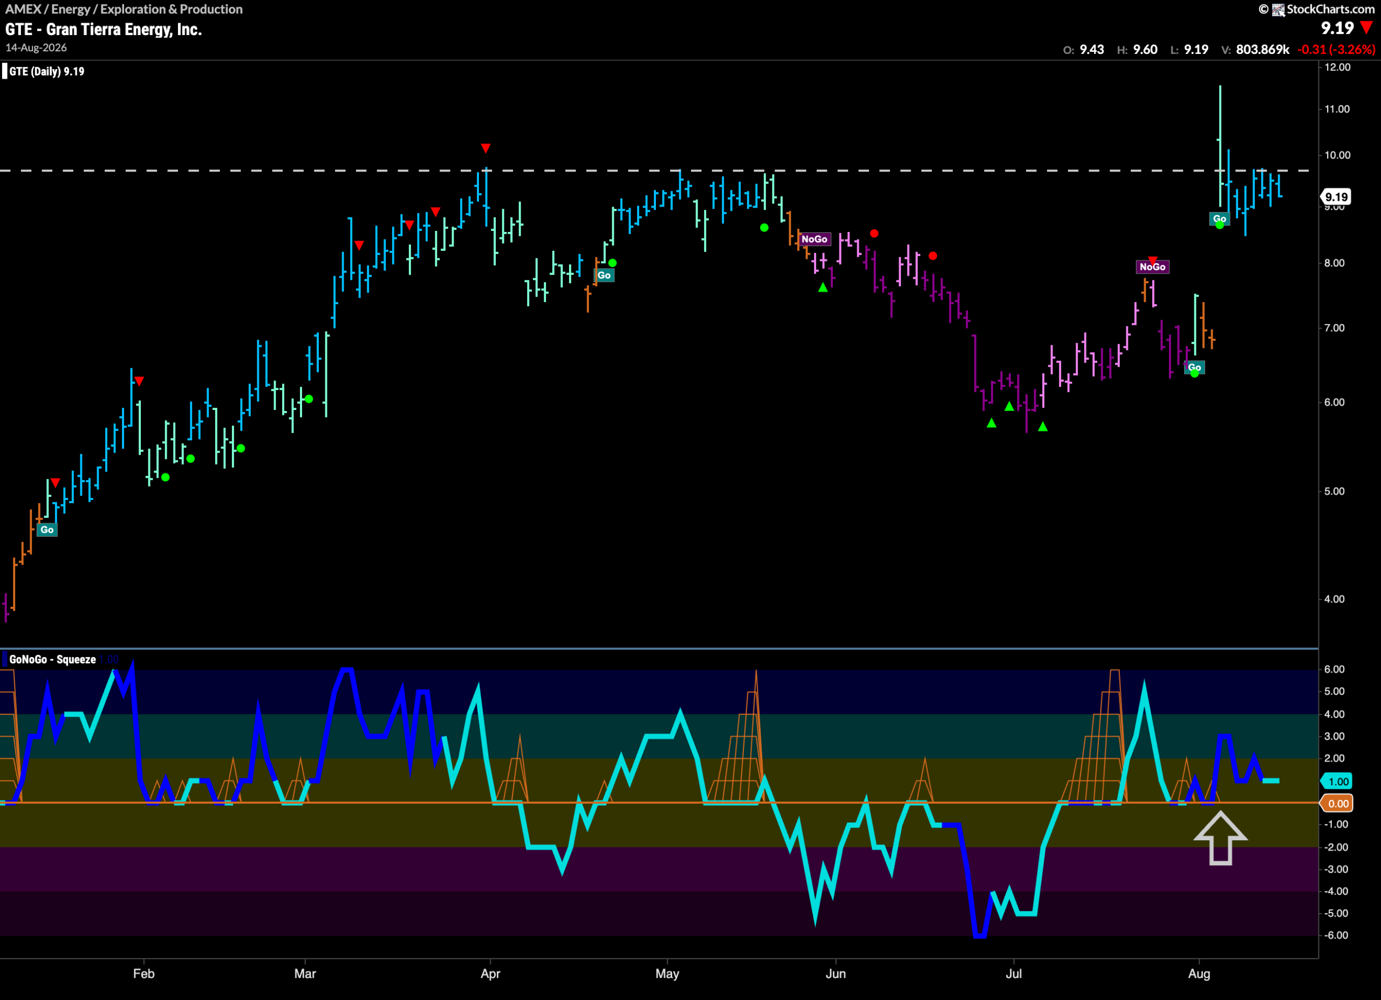Image resolution: width=1381 pixels, height=1000 pixels.
Task: Click the GTE ticker title text
Action: click(x=104, y=29)
